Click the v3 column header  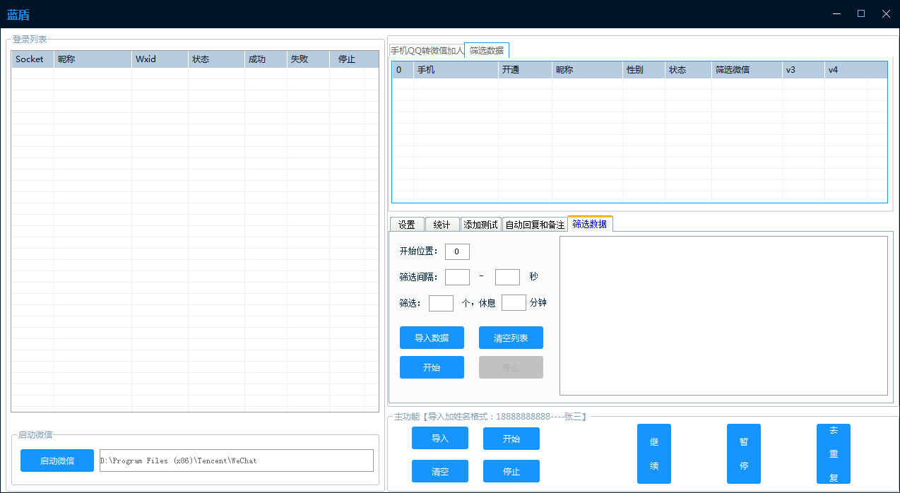point(803,70)
